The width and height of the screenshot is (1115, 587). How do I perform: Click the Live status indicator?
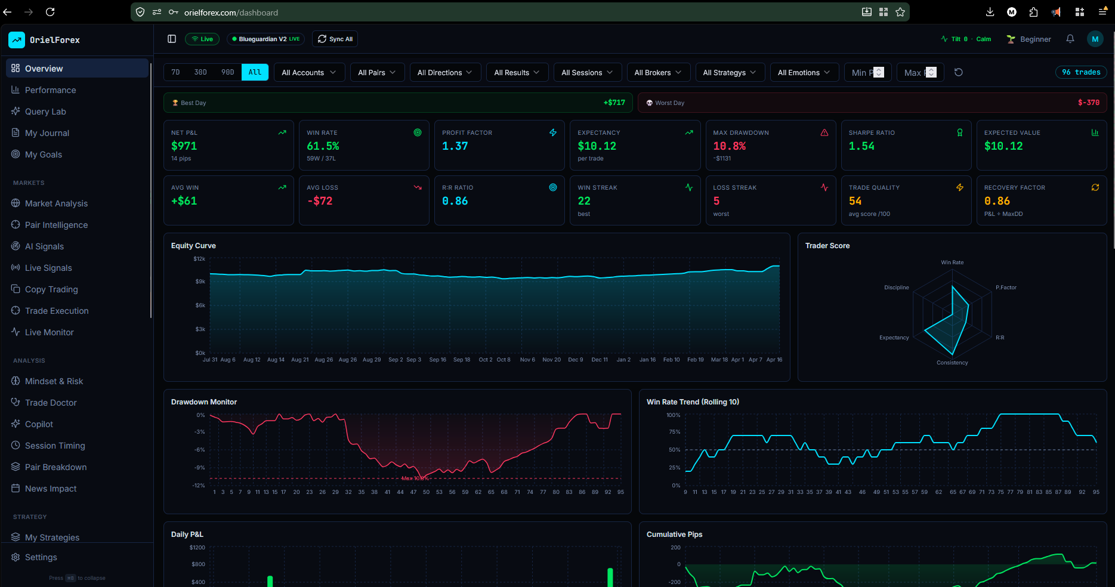coord(202,38)
